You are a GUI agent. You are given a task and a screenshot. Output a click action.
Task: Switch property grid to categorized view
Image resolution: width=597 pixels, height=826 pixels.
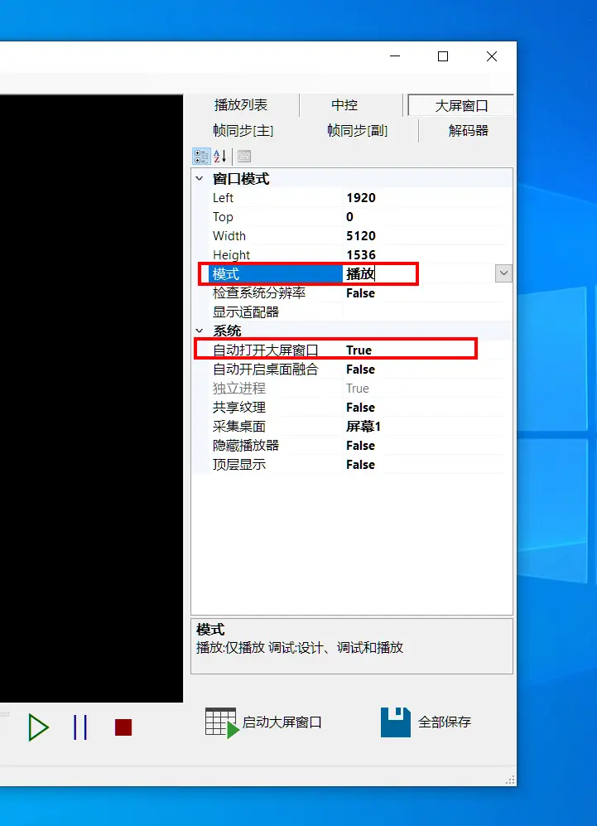[x=201, y=156]
